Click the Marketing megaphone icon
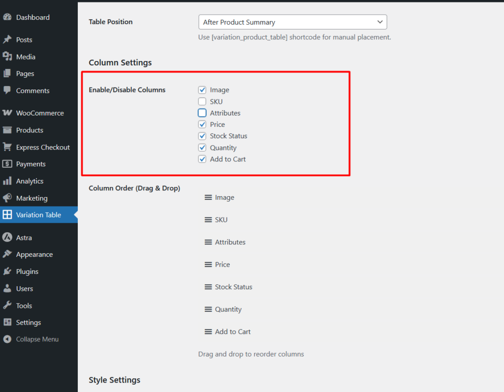 [7, 198]
